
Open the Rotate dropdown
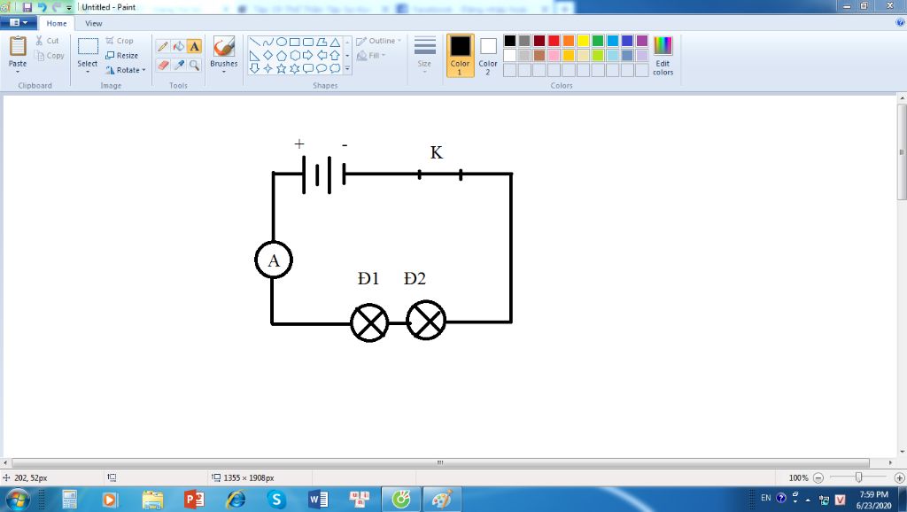click(126, 70)
